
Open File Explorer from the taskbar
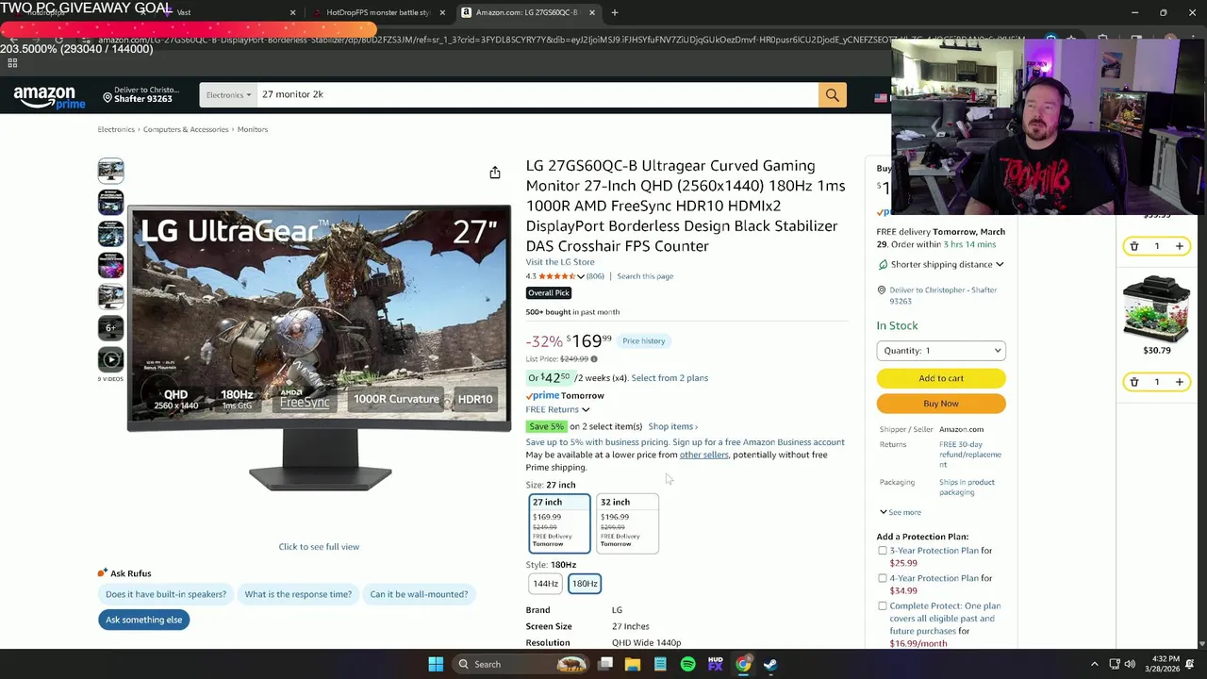[633, 664]
